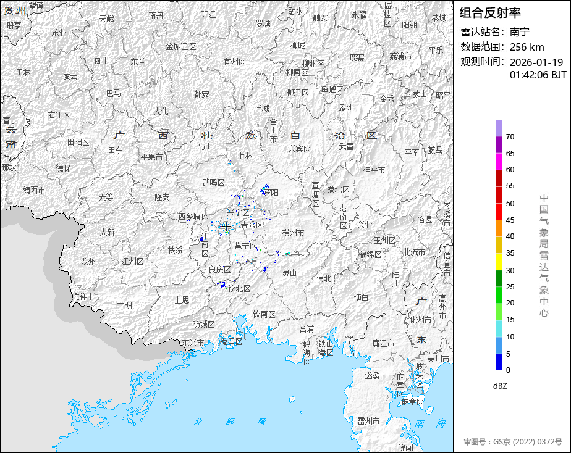Click the 上思 label
This screenshot has width=571, height=453.
pyautogui.click(x=182, y=299)
